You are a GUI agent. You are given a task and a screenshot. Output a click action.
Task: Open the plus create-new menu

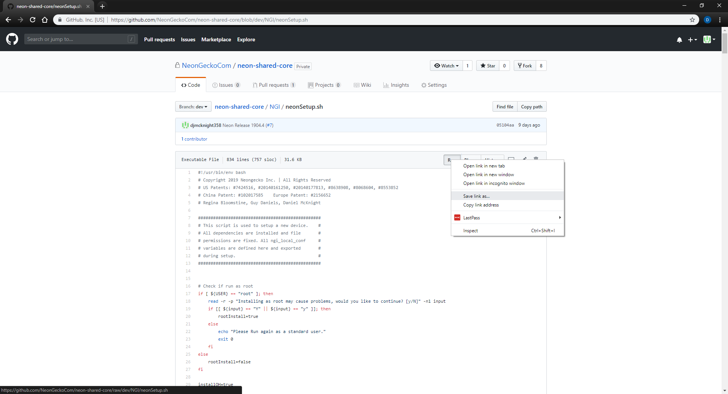(692, 39)
